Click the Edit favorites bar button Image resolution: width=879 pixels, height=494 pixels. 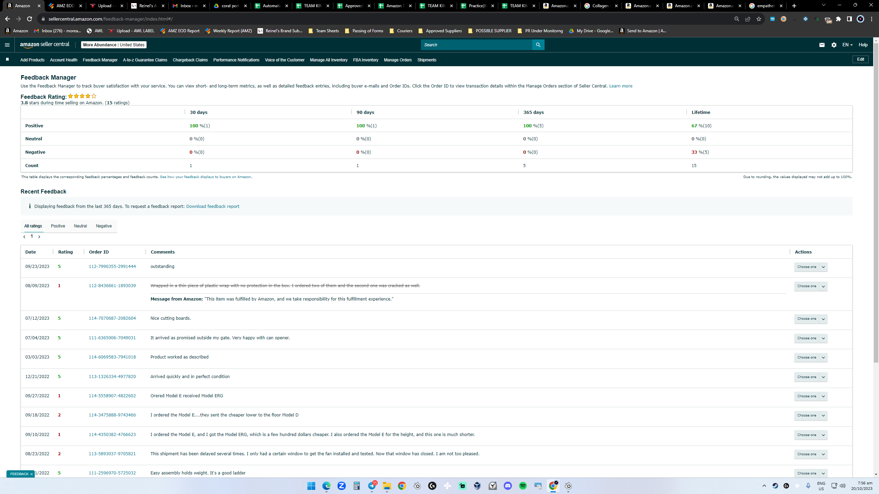860,59
